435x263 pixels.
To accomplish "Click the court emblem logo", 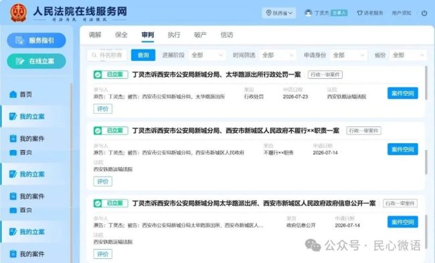I will [x=18, y=13].
